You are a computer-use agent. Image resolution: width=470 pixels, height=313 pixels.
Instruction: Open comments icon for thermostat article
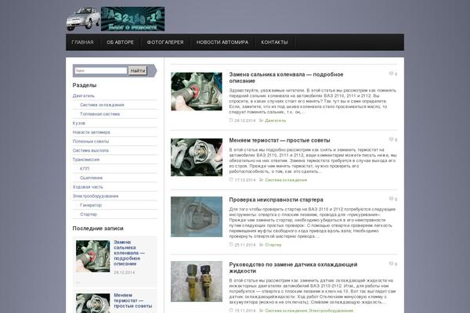(391, 139)
